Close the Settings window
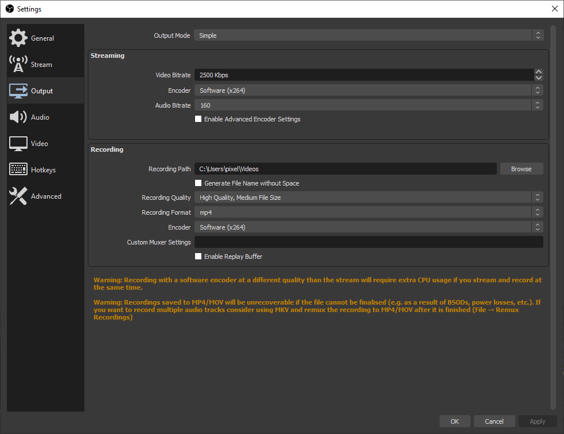This screenshot has width=564, height=434. point(555,9)
